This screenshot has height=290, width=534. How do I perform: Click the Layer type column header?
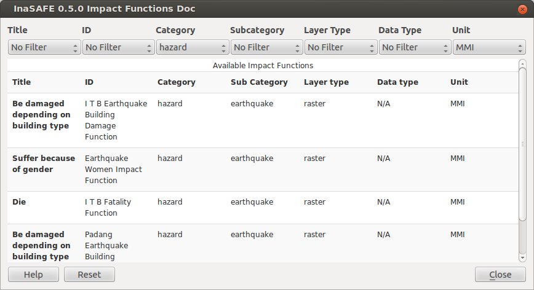click(x=326, y=82)
